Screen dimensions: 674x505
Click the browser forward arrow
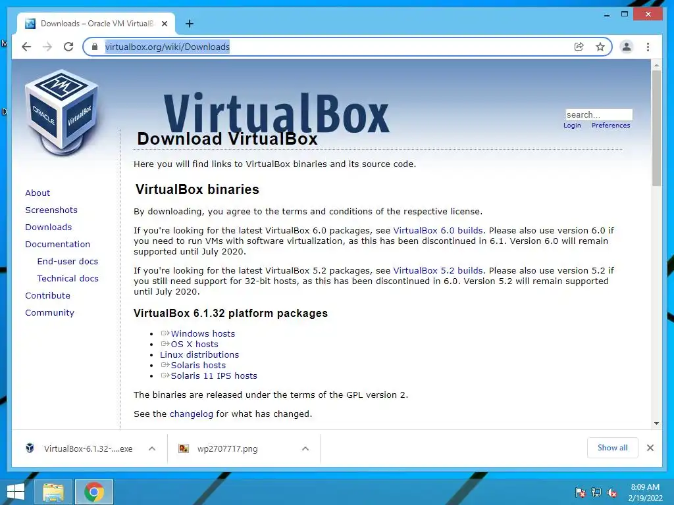(47, 47)
